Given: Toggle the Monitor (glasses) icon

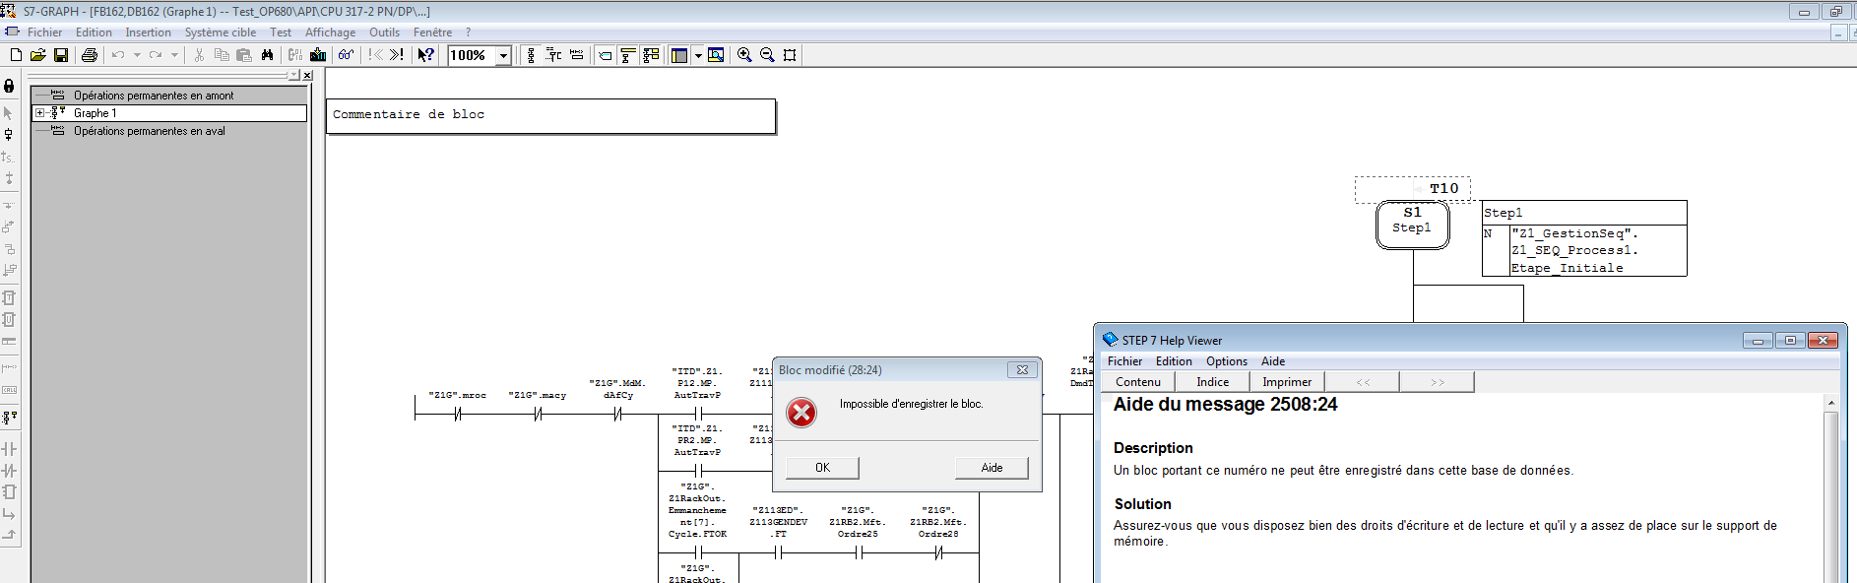Looking at the screenshot, I should coord(346,55).
